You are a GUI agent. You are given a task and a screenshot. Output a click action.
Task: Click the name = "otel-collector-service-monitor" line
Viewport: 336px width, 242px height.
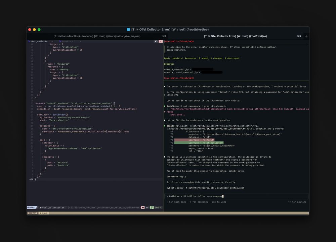pyautogui.click(x=67, y=129)
